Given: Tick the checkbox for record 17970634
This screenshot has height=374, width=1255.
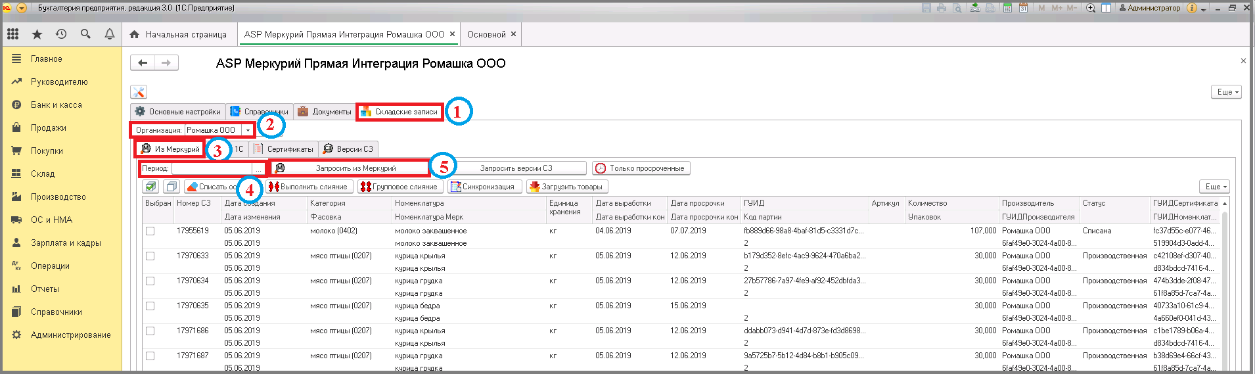Looking at the screenshot, I should click(150, 281).
